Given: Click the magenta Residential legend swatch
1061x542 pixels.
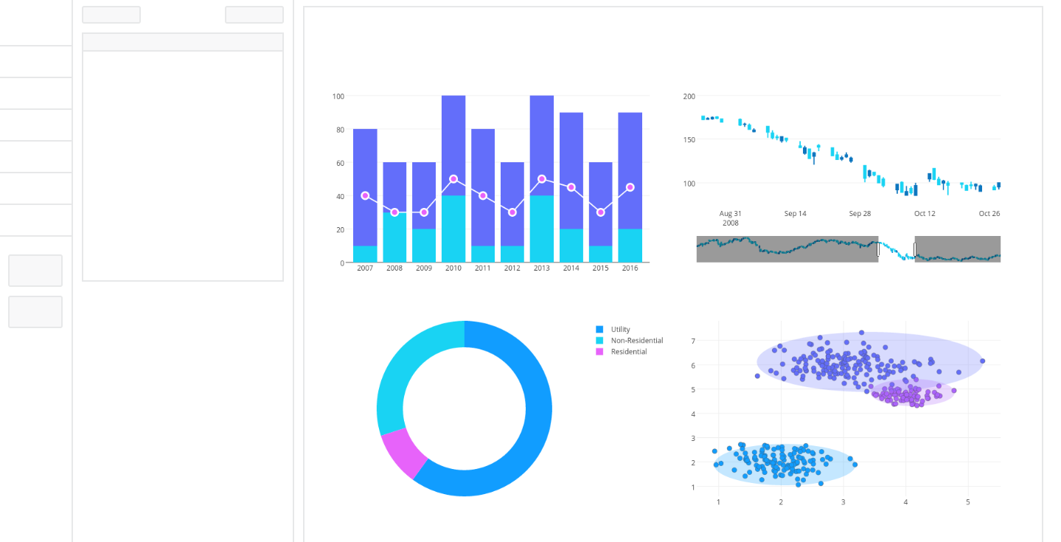Looking at the screenshot, I should coord(600,351).
